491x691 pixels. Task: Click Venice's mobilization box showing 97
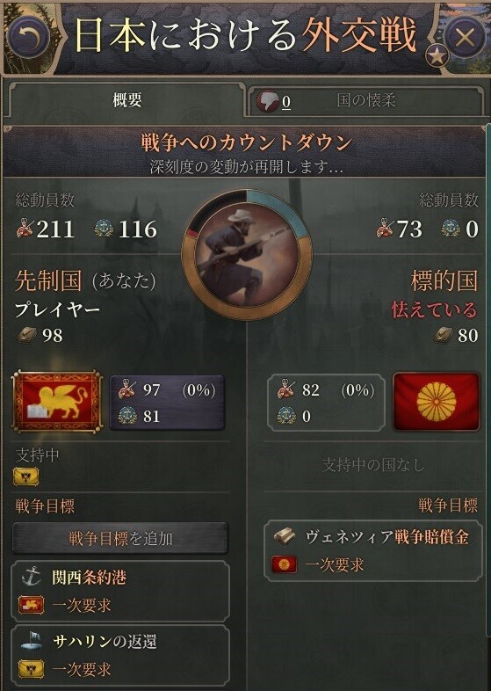[x=167, y=403]
